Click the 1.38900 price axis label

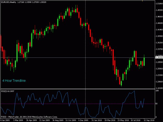159,36
